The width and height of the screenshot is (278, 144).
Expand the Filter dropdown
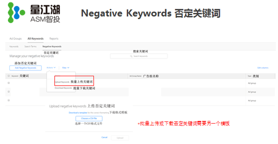click(66, 68)
